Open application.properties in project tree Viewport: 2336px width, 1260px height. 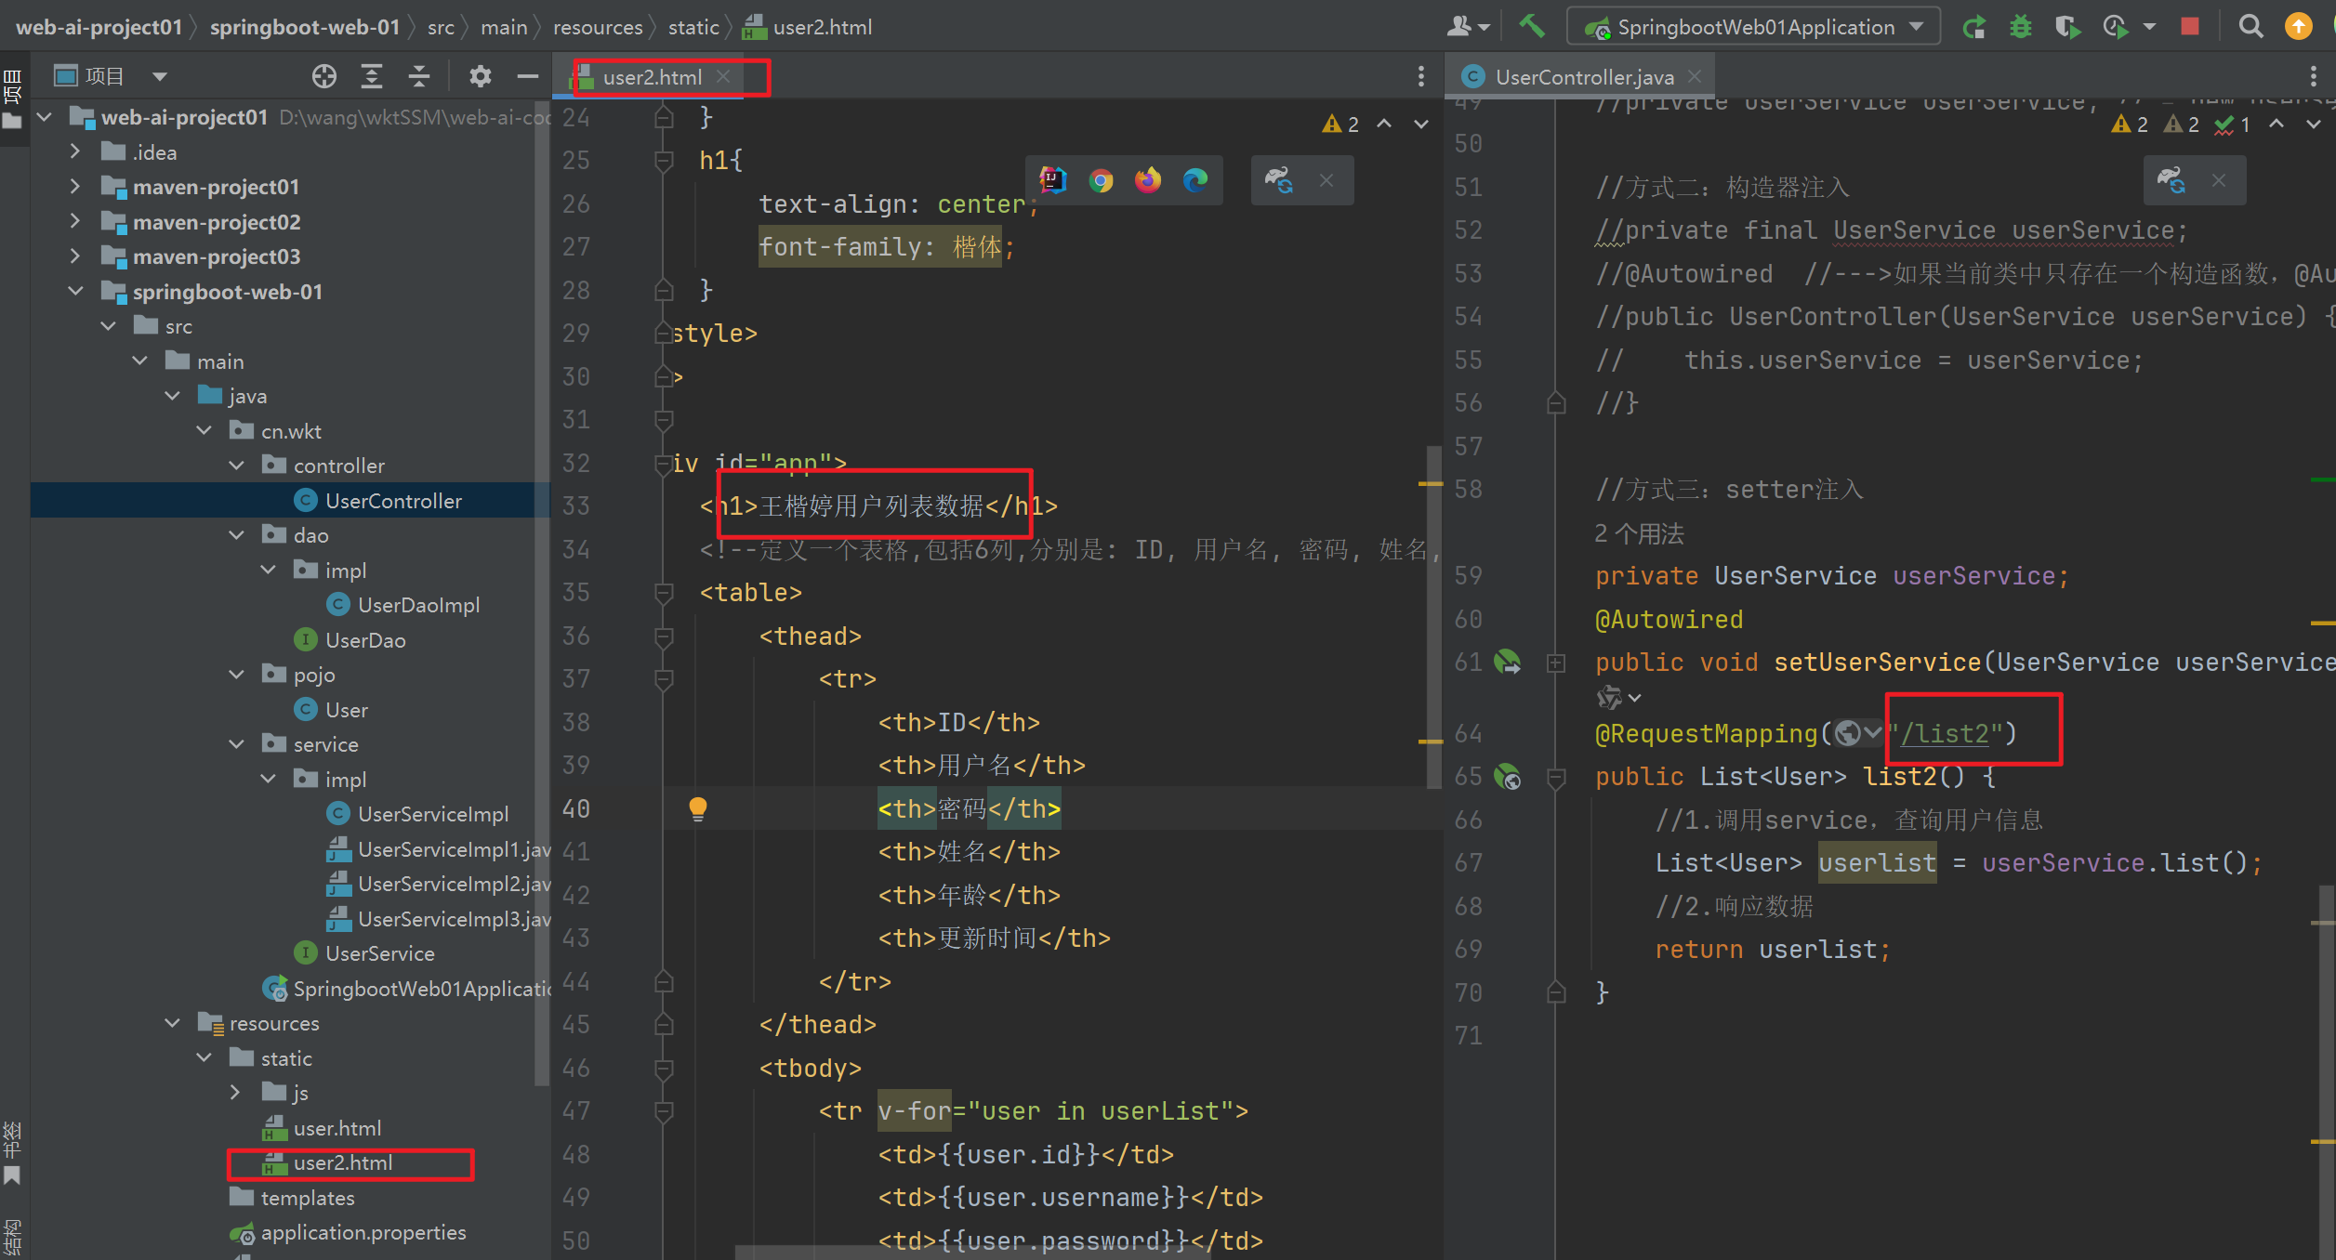pyautogui.click(x=363, y=1232)
